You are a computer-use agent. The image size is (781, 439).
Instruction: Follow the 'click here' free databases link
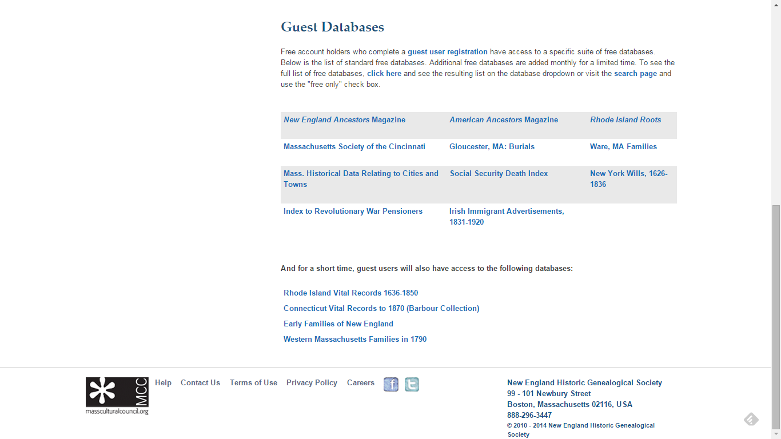pos(384,73)
